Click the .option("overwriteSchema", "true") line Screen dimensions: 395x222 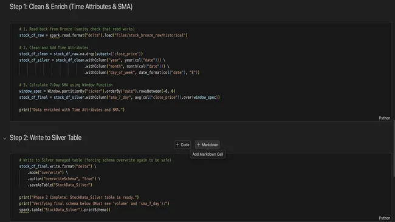[64, 179]
